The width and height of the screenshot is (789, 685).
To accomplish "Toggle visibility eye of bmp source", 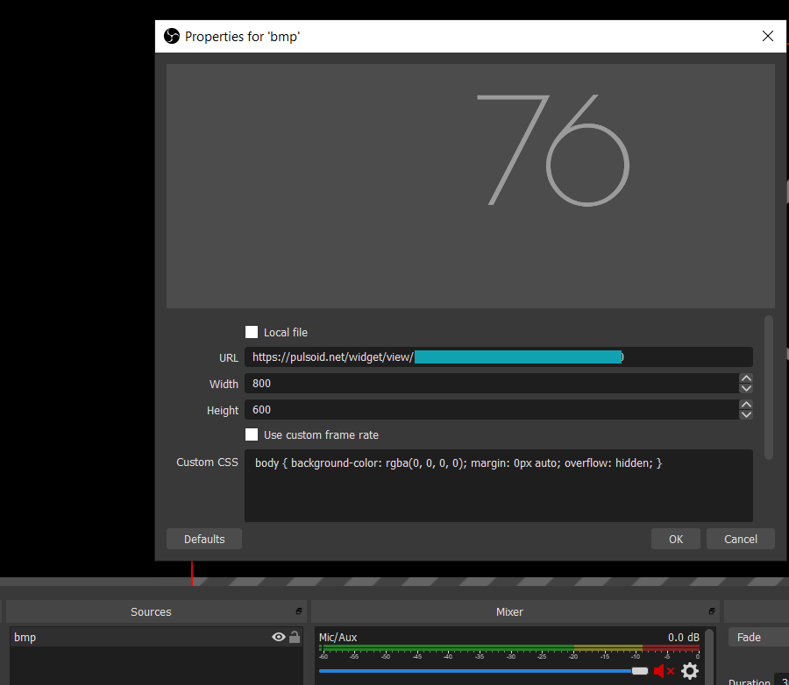I will pos(278,637).
